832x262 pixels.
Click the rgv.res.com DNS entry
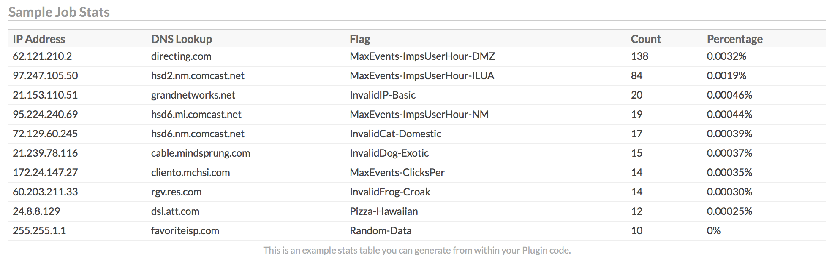click(x=176, y=192)
